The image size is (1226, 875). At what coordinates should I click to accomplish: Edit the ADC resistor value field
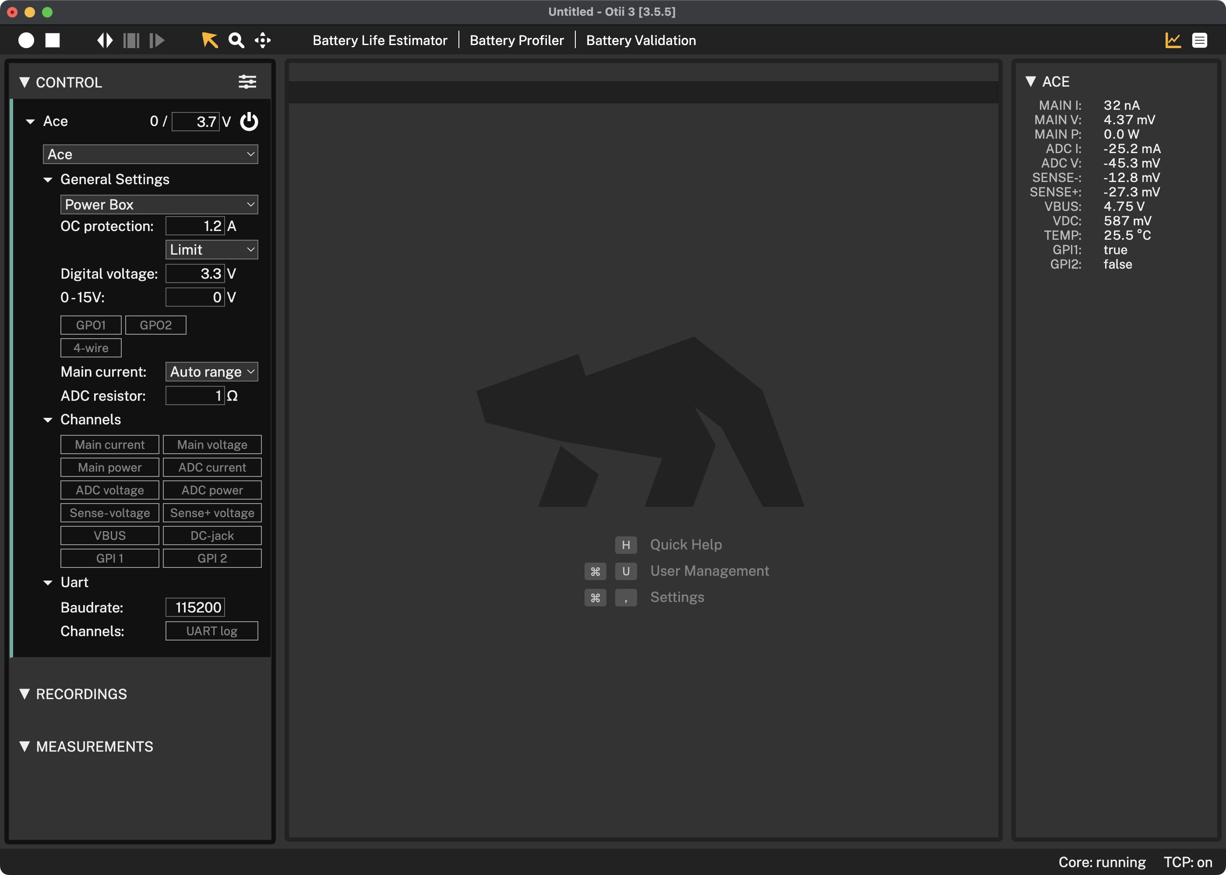pyautogui.click(x=195, y=396)
